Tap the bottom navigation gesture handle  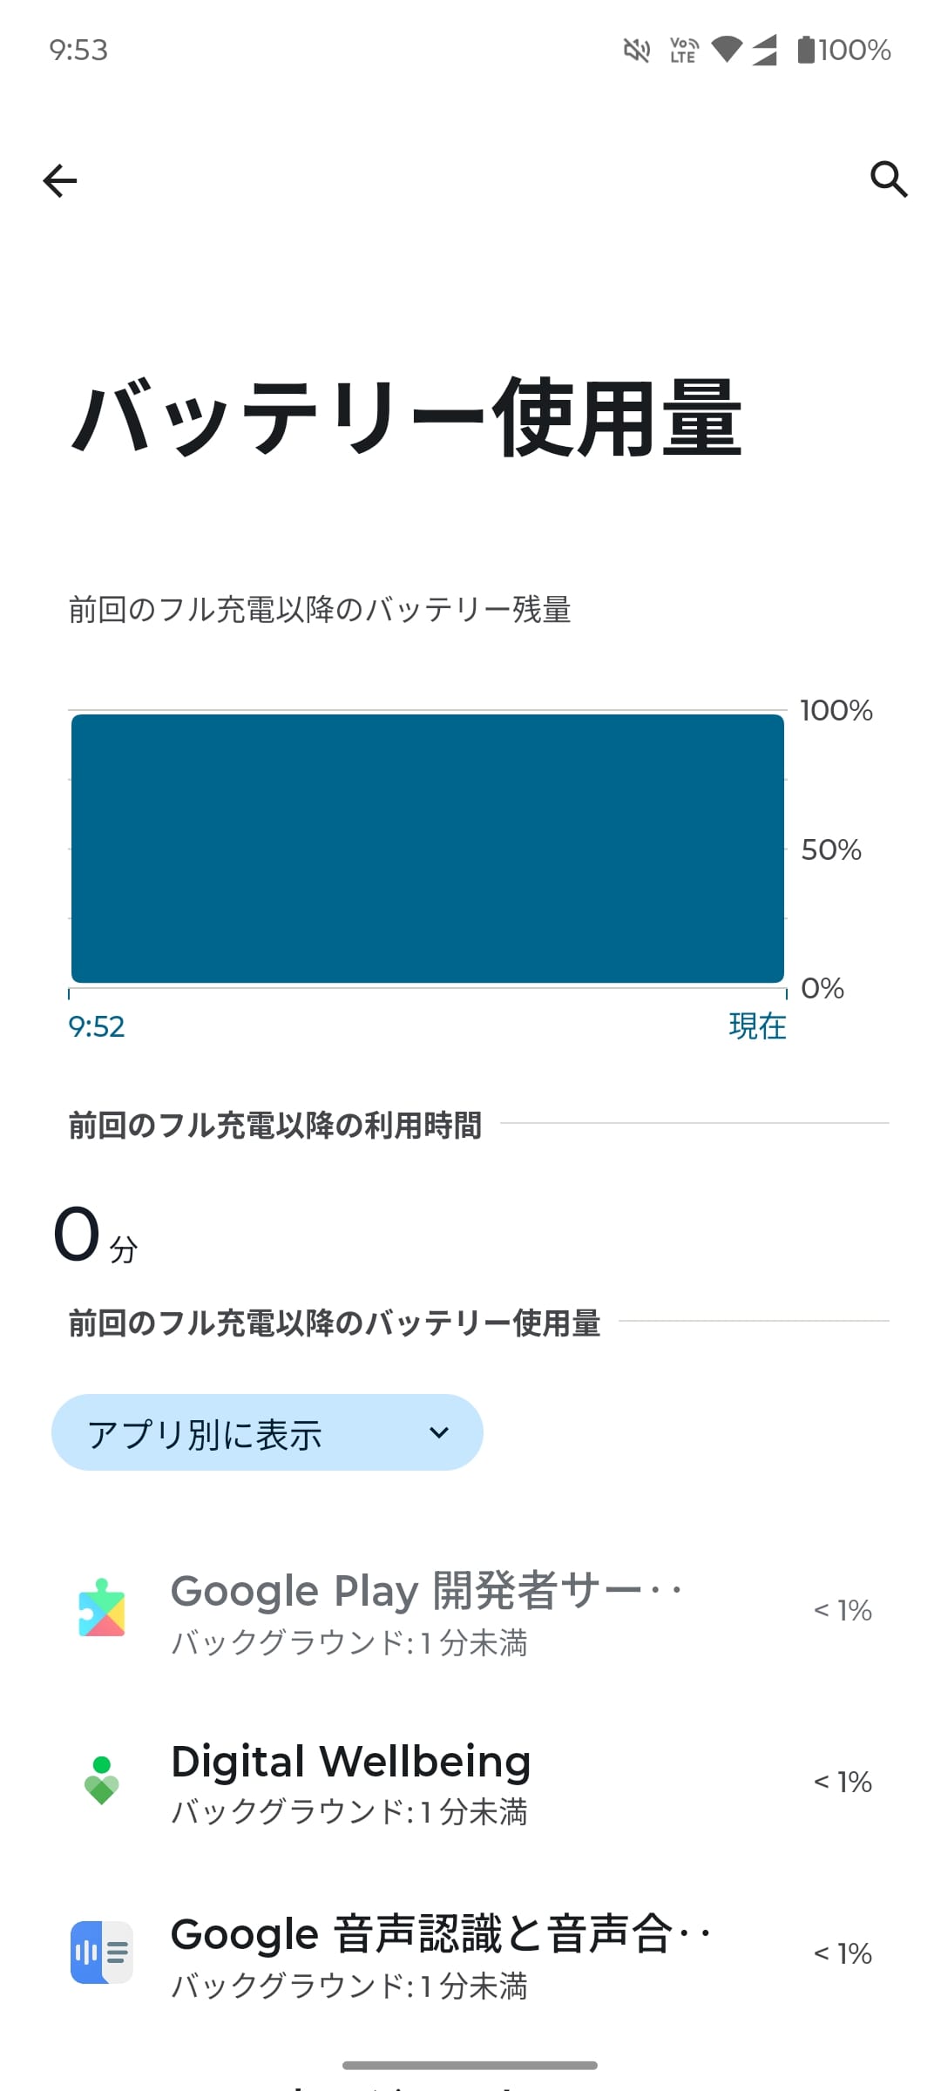coord(470,2065)
